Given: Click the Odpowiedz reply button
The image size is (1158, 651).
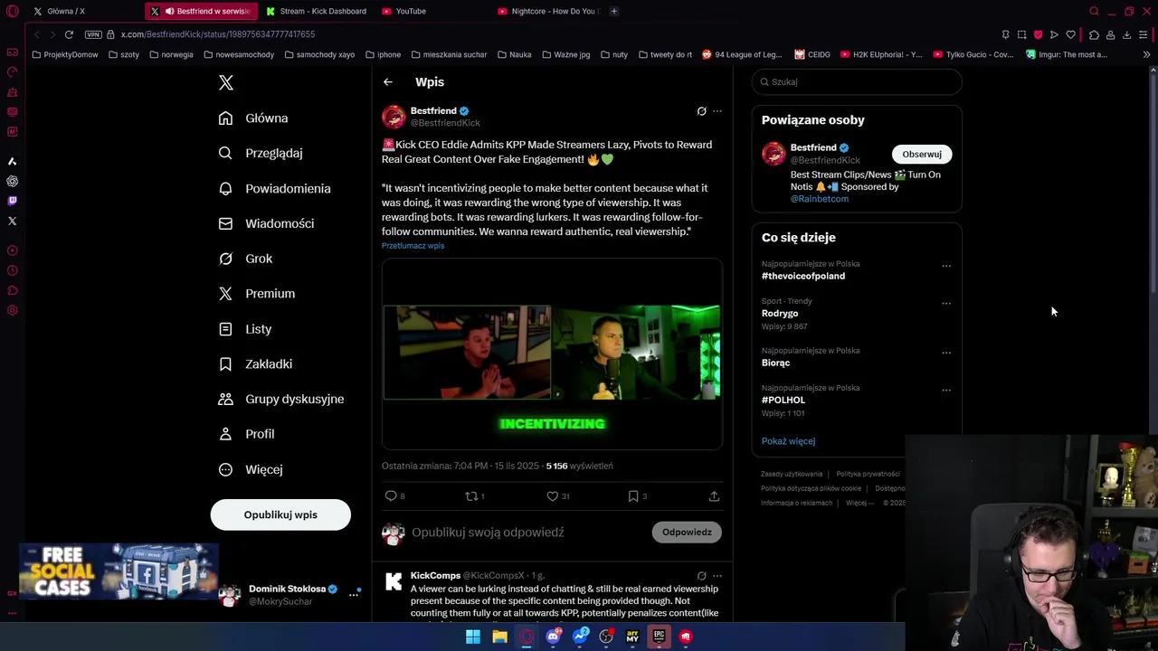Looking at the screenshot, I should coord(687,533).
